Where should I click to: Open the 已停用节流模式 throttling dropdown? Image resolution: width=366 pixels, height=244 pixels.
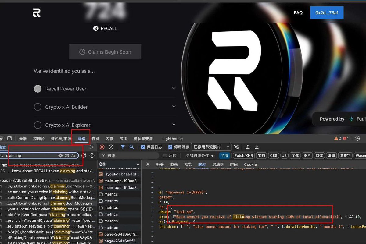(211, 147)
